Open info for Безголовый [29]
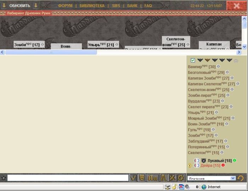The height and width of the screenshot is (191, 248). [227, 72]
